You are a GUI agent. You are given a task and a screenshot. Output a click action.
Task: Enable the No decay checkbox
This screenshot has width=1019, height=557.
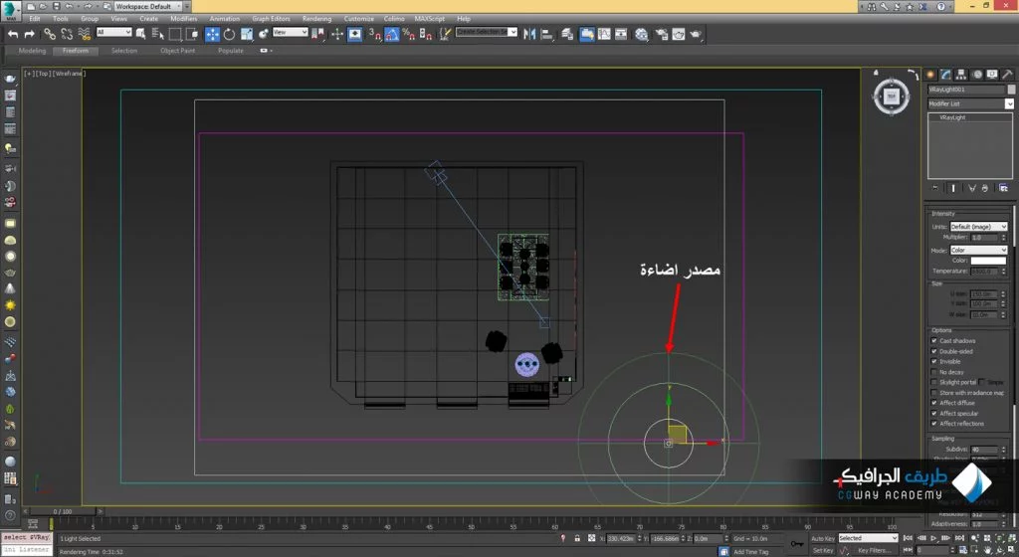click(x=934, y=372)
